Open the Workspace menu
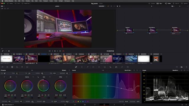 [x=67, y=1]
